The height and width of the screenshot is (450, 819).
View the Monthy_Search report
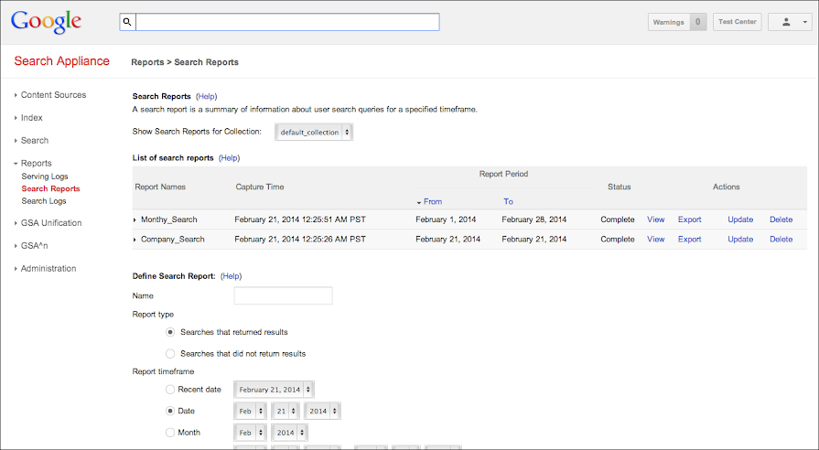click(655, 220)
